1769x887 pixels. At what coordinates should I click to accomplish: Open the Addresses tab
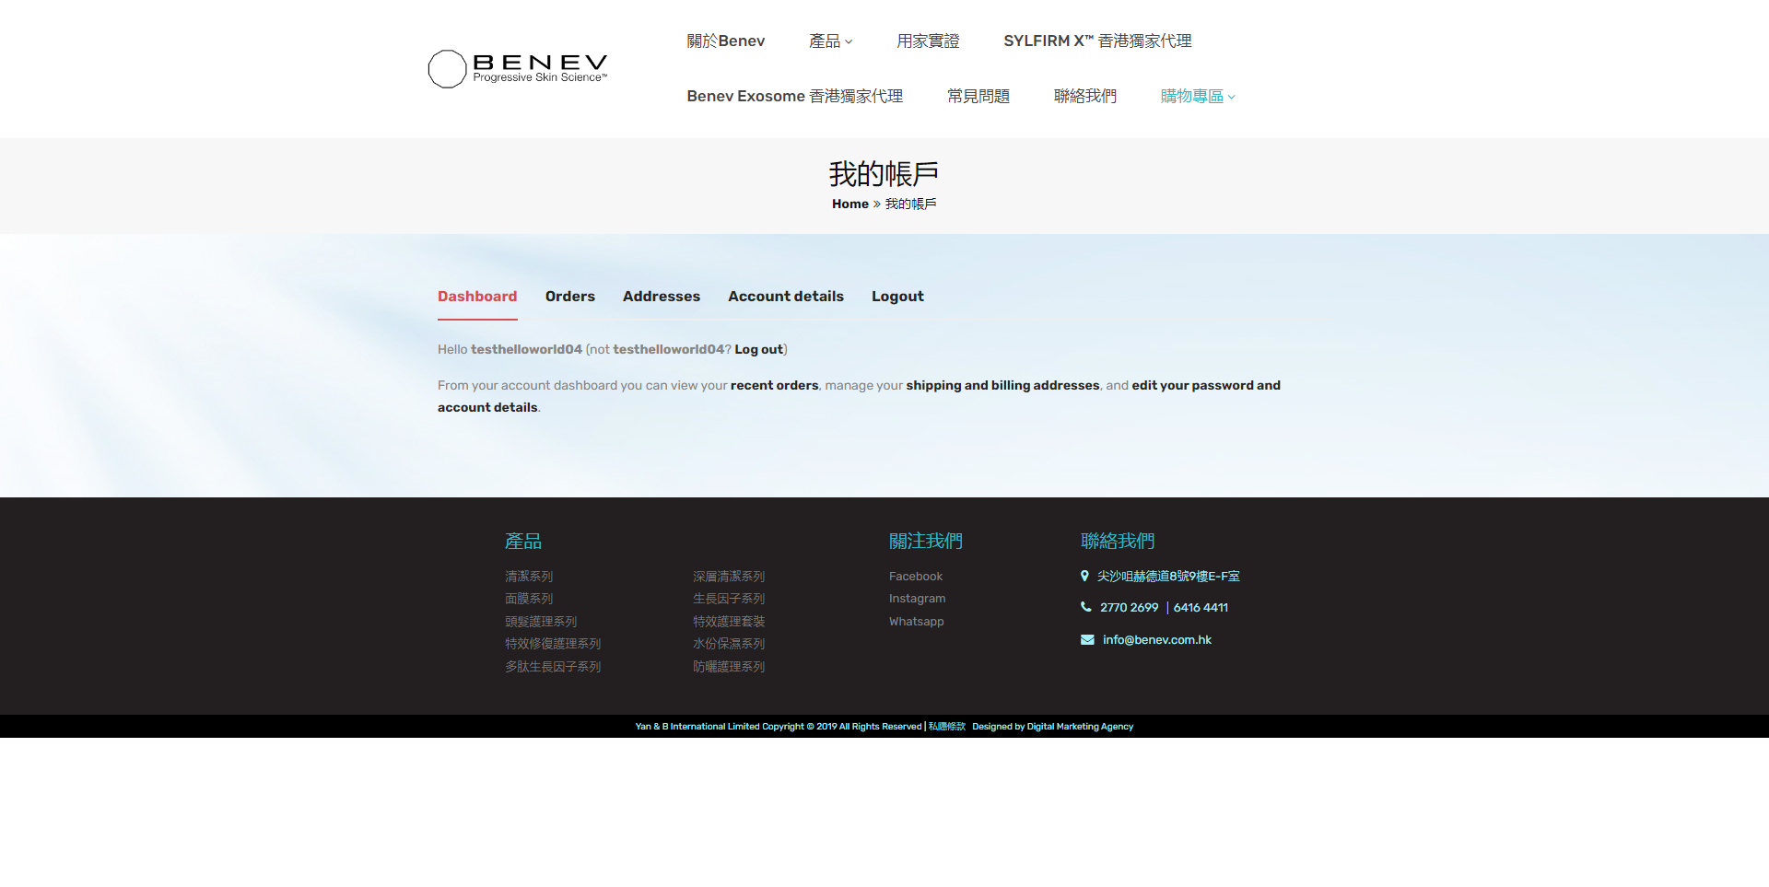661,297
